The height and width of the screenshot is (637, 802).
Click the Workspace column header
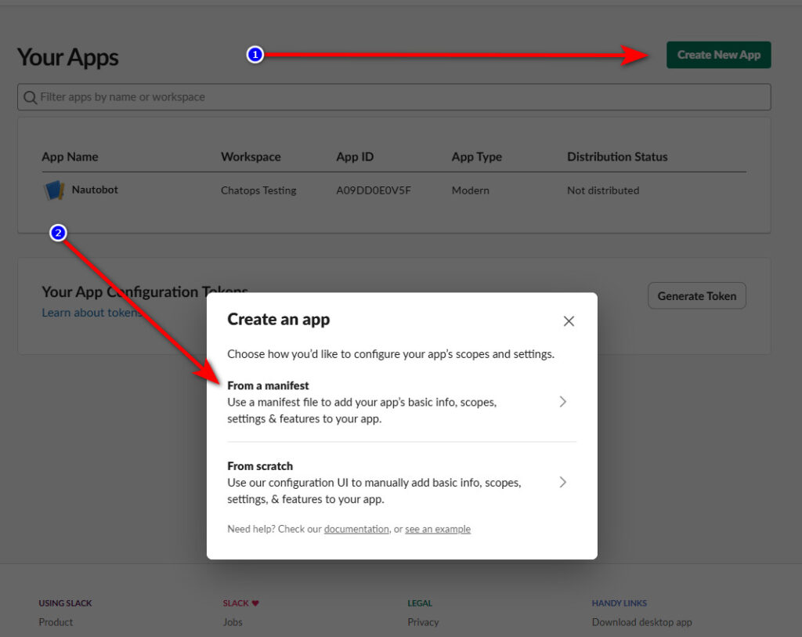[x=251, y=157]
